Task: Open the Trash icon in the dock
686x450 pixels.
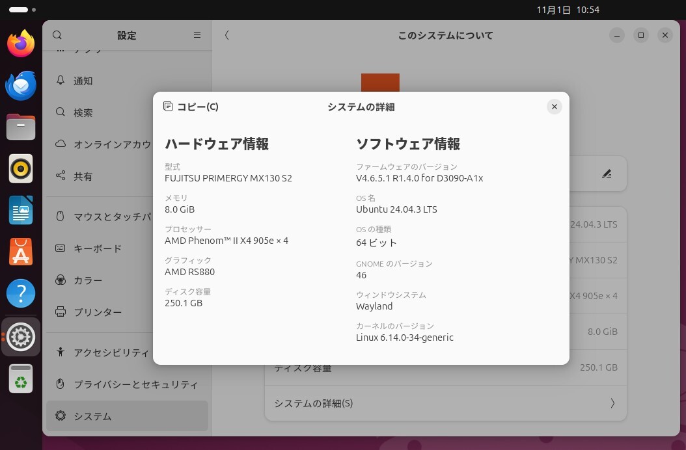Action: tap(21, 378)
